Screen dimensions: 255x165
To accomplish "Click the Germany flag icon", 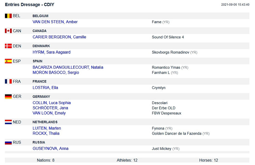I will coord(8,97).
